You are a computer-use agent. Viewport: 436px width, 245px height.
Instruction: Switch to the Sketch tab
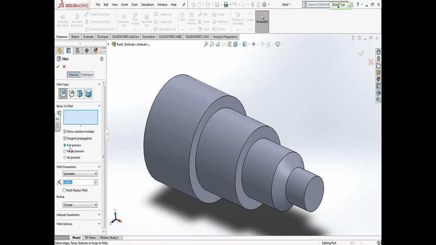pyautogui.click(x=75, y=37)
